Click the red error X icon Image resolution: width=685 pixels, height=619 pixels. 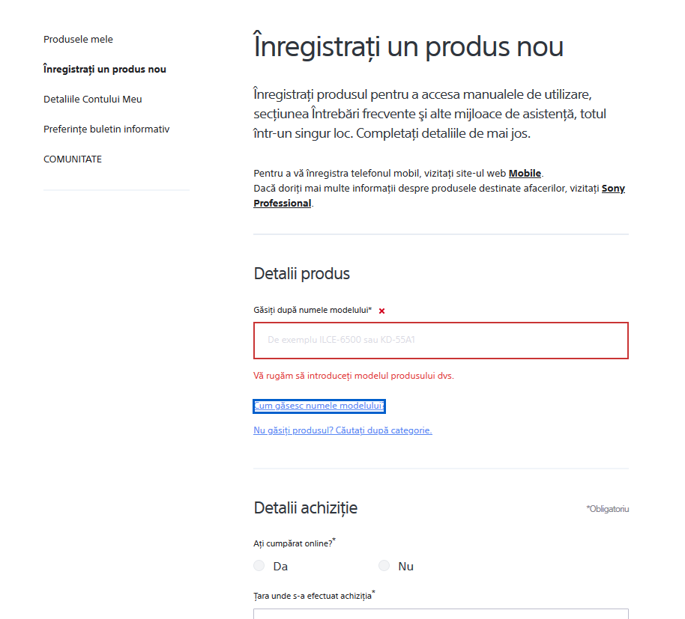381,311
